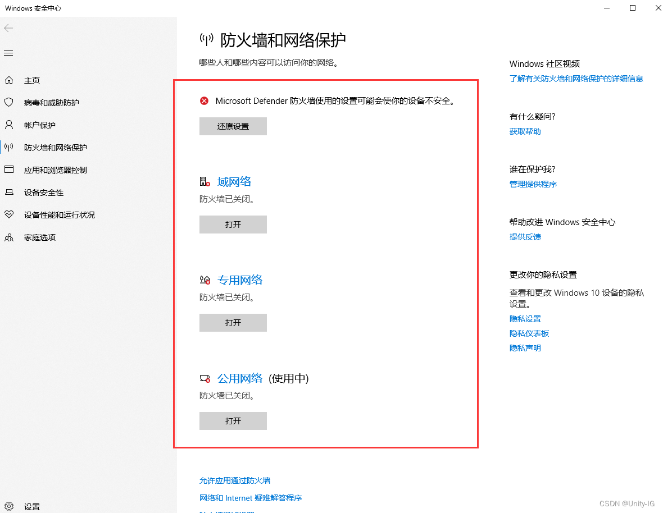Minimize the Windows 安全中心 window

click(607, 8)
